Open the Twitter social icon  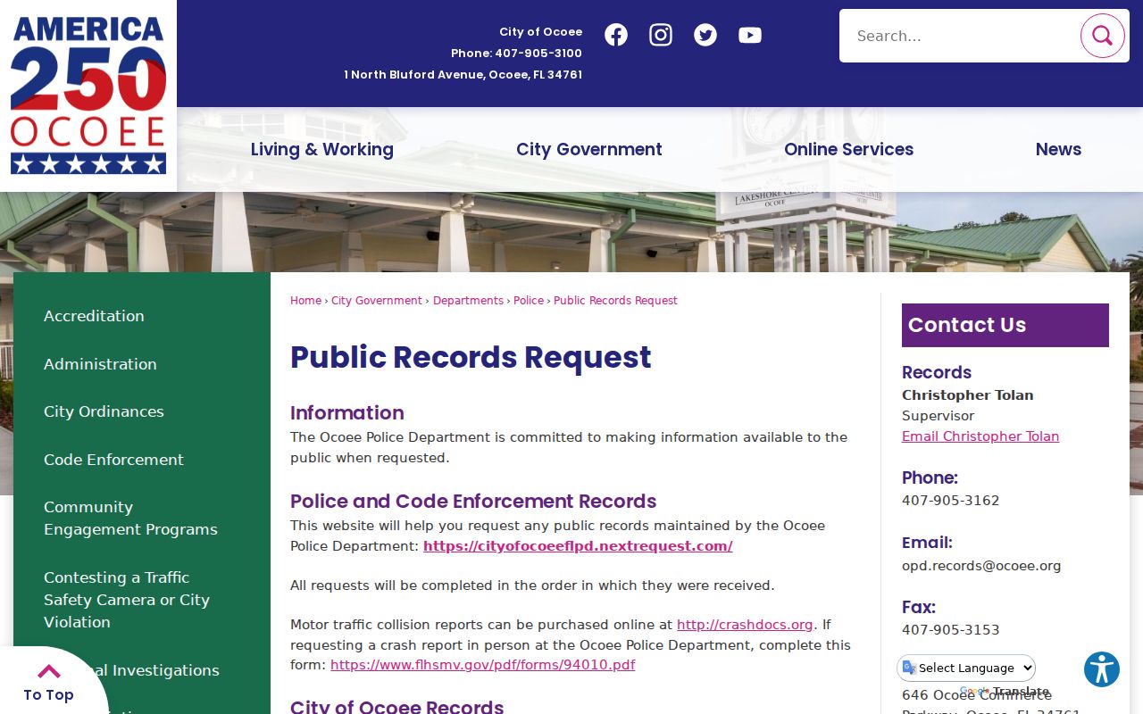(x=705, y=35)
